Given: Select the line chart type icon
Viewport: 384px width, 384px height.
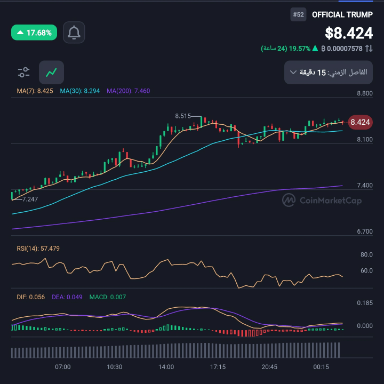Looking at the screenshot, I should click(51, 73).
